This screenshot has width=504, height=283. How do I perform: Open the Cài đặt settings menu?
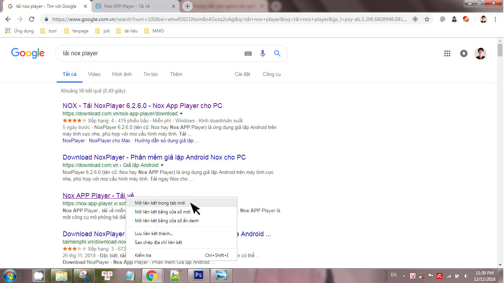click(x=242, y=74)
